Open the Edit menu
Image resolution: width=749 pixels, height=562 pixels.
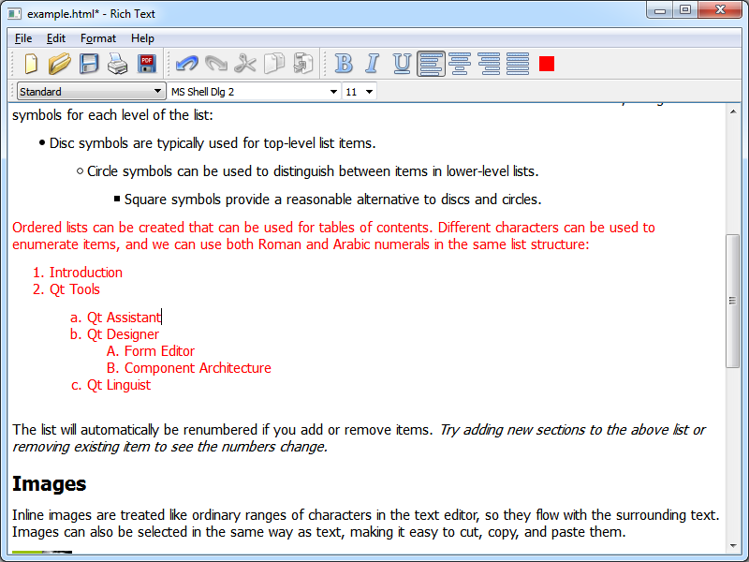(x=56, y=38)
